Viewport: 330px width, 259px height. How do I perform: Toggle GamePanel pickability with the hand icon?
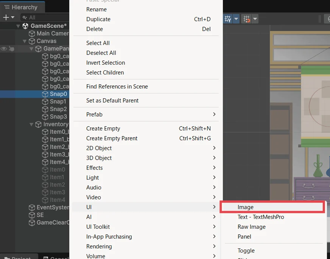tap(11, 49)
